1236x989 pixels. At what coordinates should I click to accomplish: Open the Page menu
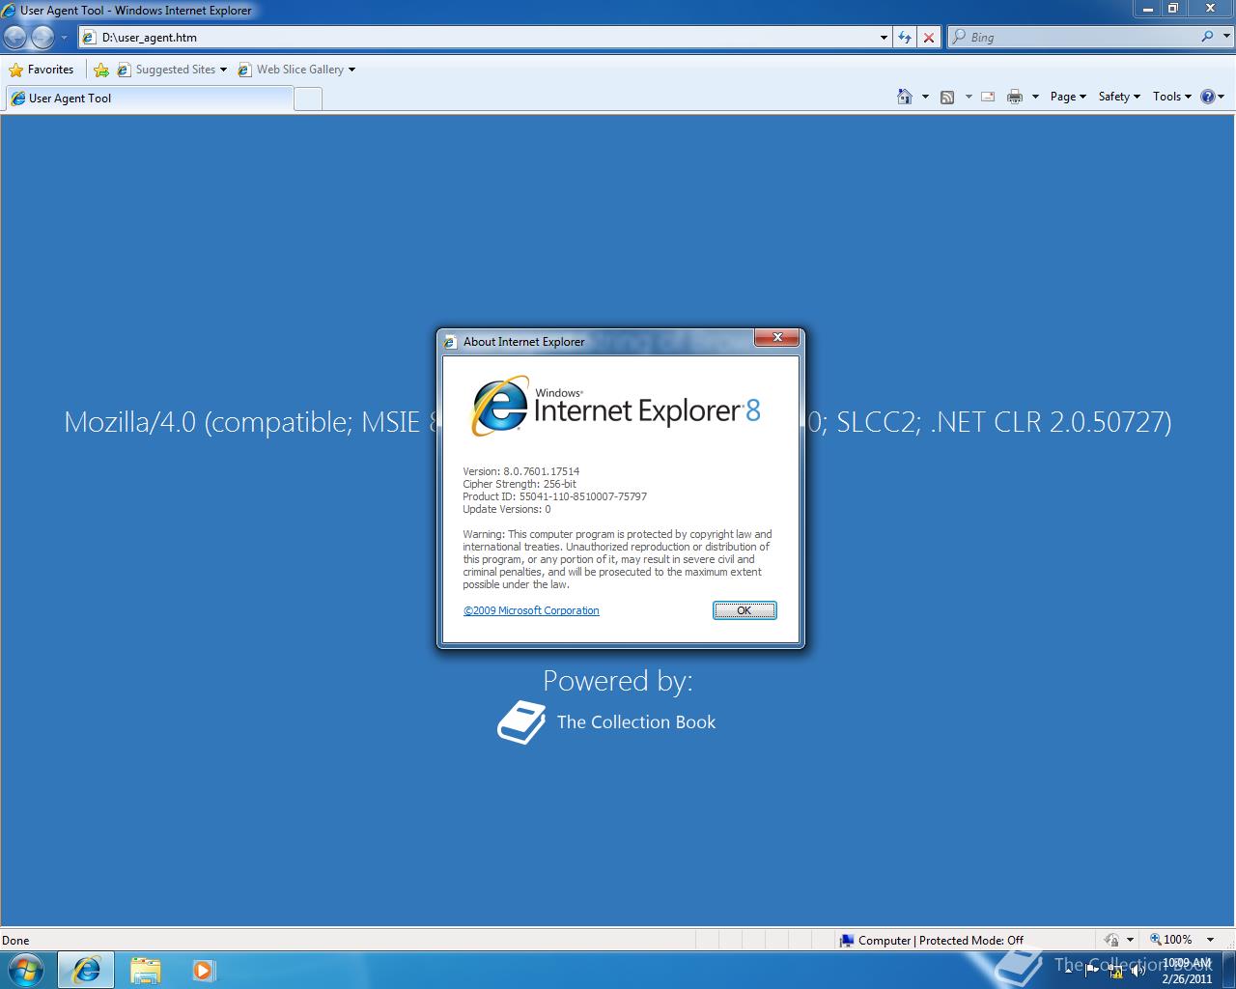coord(1068,97)
